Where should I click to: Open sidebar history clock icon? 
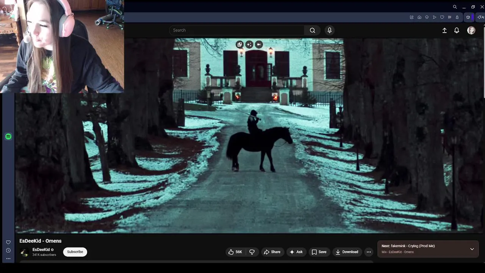pyautogui.click(x=8, y=250)
